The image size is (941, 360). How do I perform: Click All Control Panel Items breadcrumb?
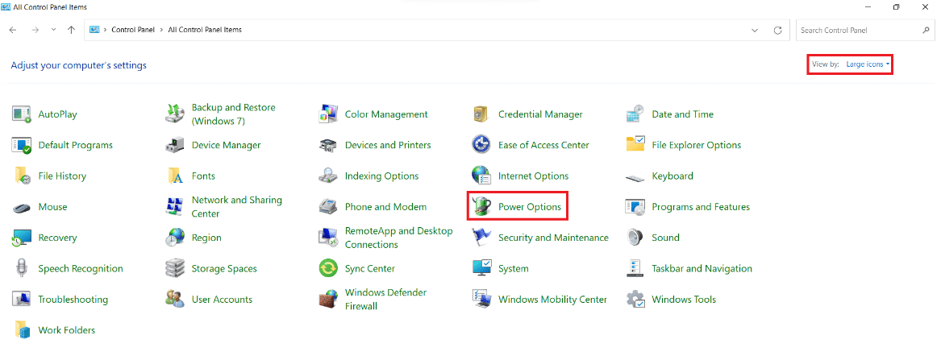tap(205, 30)
